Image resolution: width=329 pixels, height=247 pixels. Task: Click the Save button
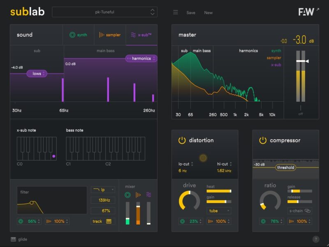(191, 13)
